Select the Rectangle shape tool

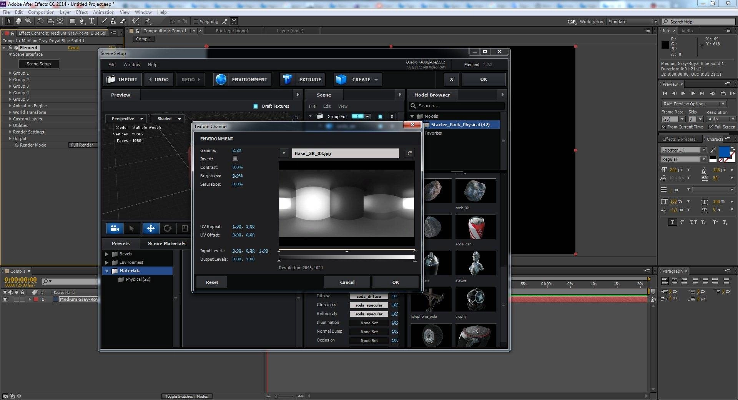(72, 21)
